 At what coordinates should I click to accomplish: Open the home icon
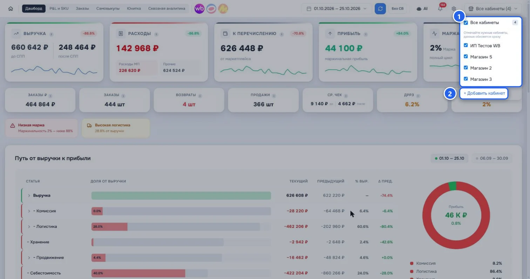pos(11,8)
